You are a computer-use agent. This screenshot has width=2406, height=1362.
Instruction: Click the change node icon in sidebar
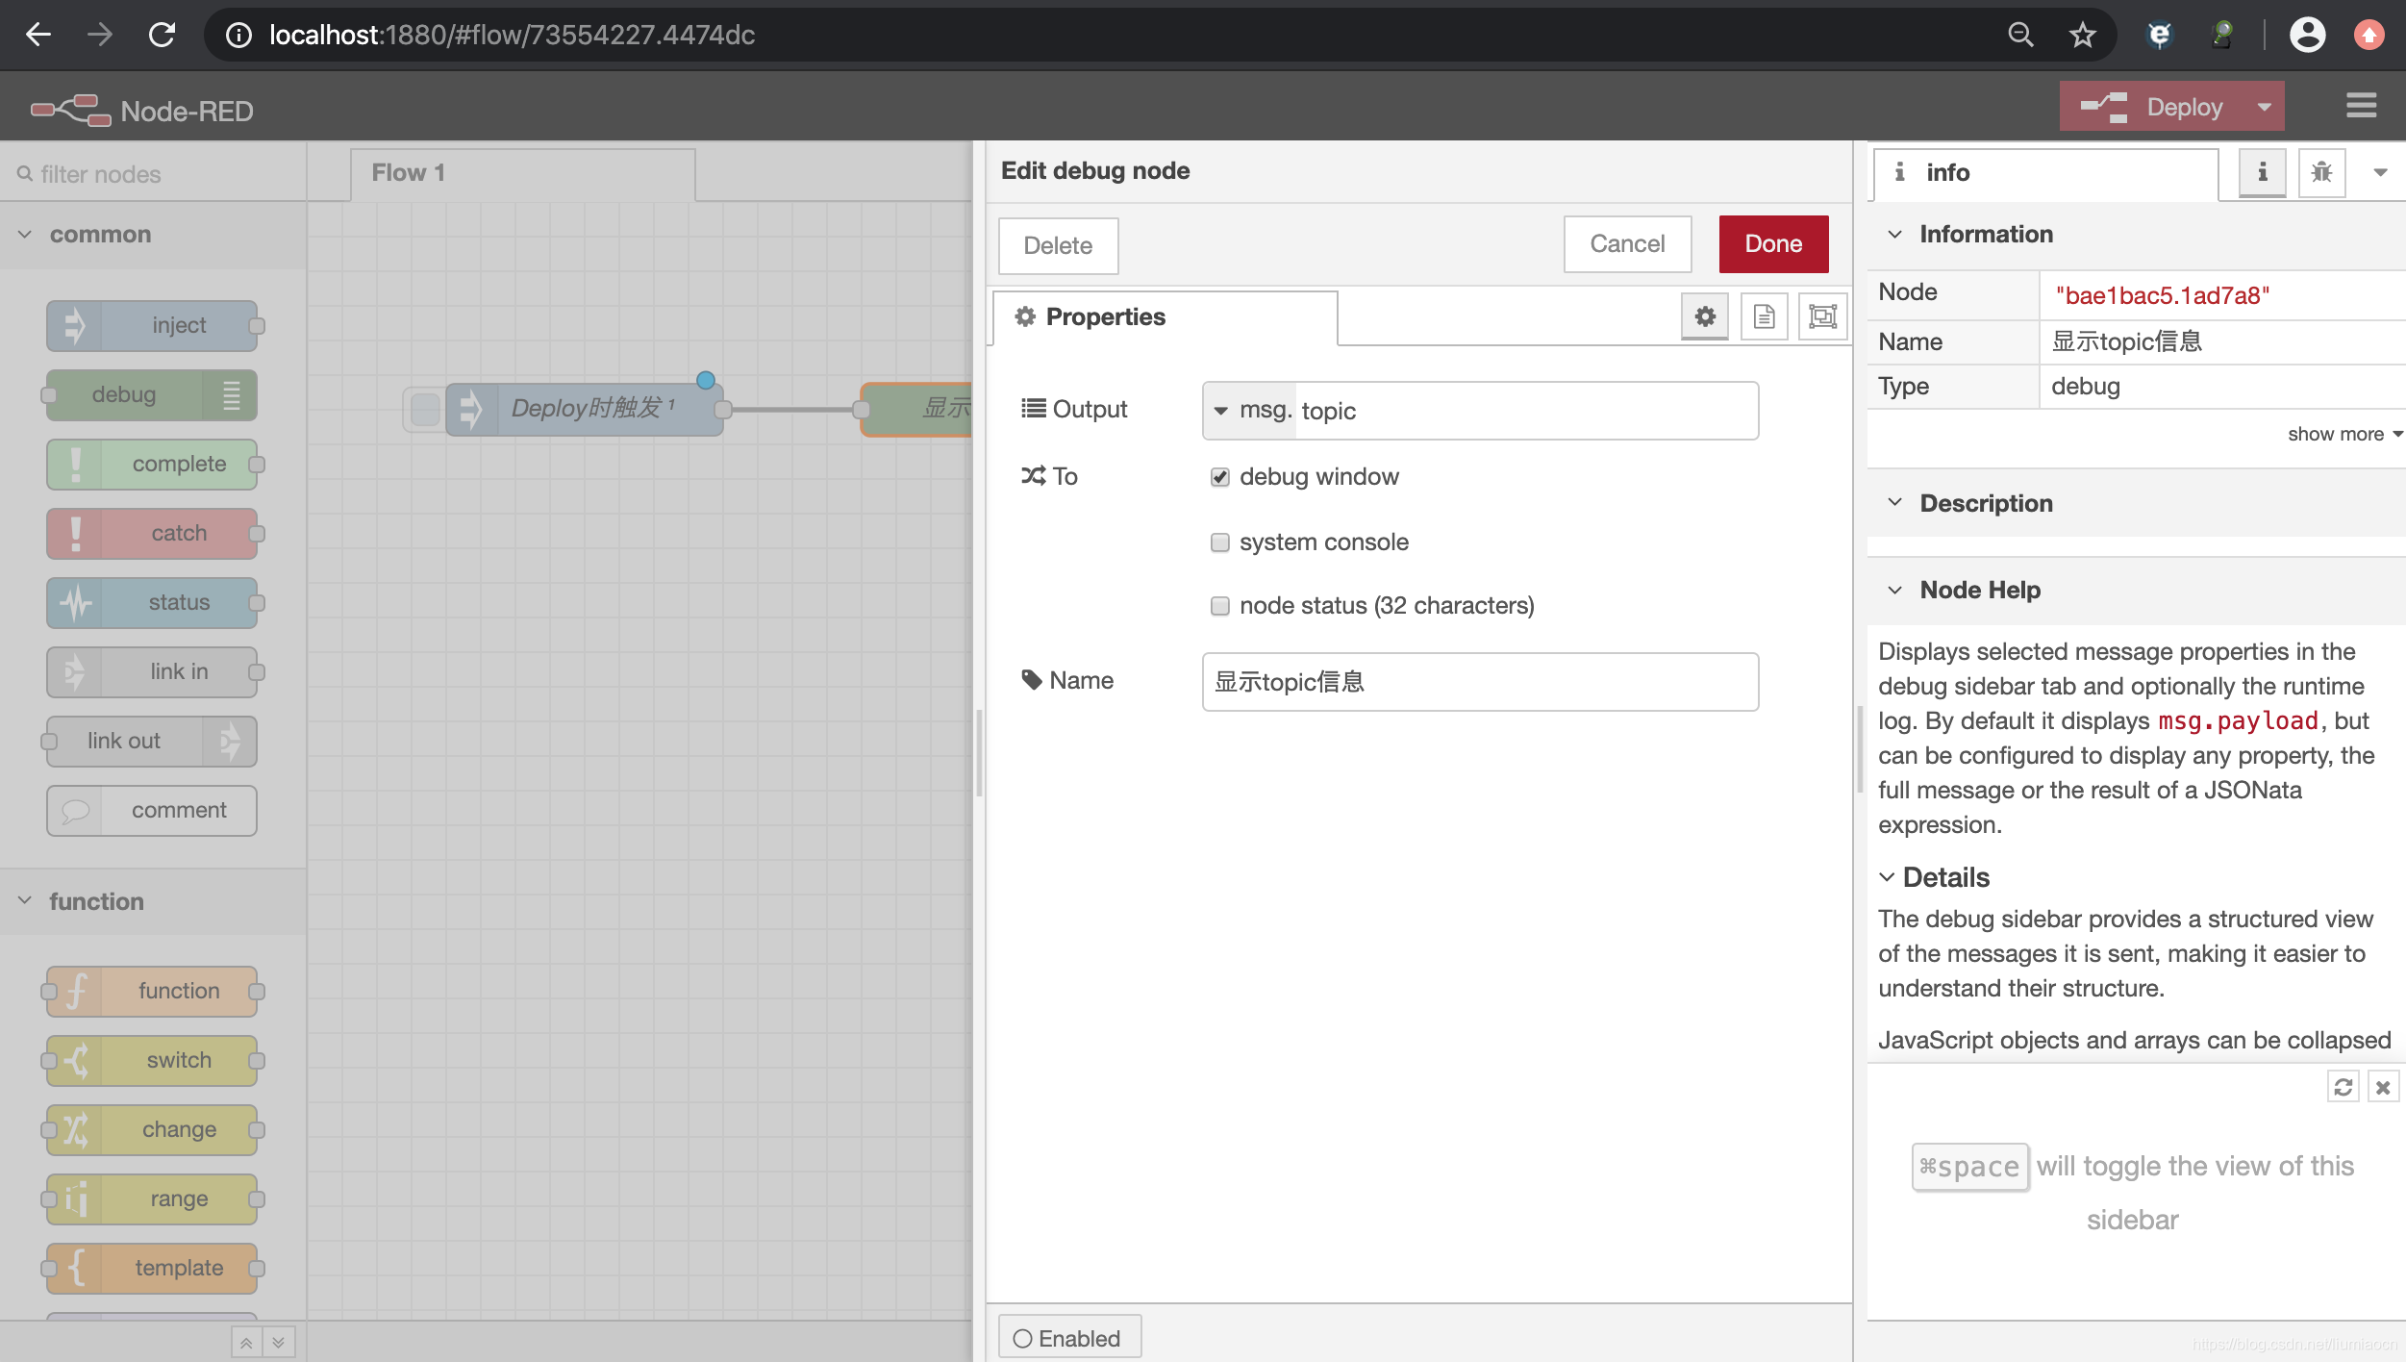coord(78,1129)
